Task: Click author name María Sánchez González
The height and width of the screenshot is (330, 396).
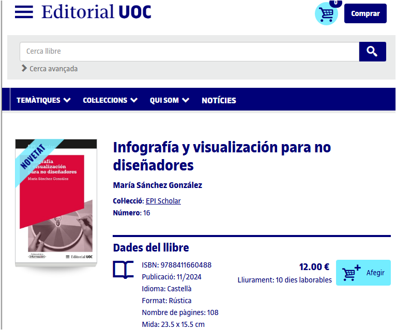Action: 158,185
